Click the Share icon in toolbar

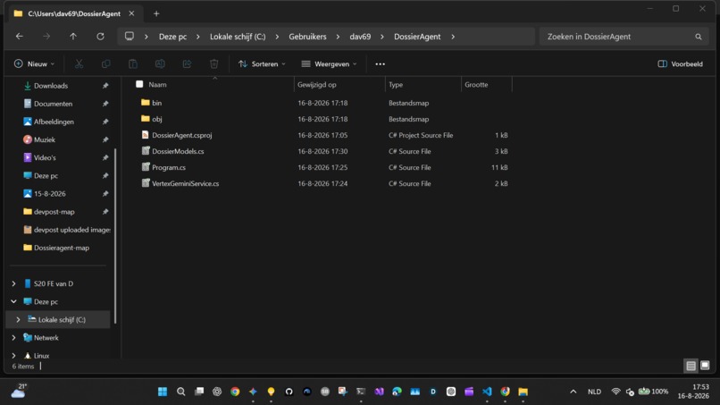(187, 63)
